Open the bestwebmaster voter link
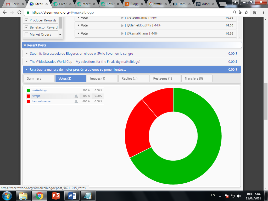268x201 pixels. [x=42, y=101]
